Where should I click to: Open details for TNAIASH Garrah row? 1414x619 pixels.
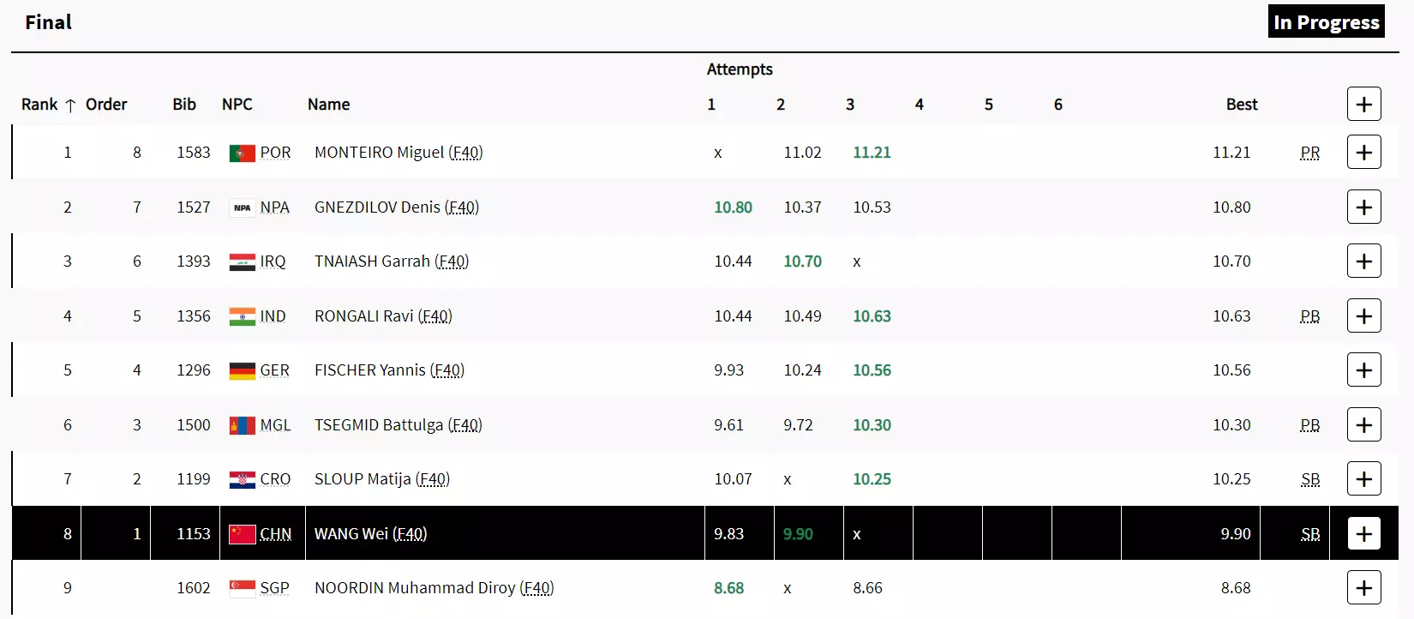(1363, 261)
